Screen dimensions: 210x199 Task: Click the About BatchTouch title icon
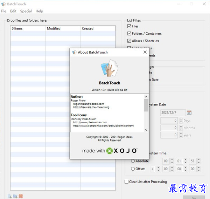pos(74,52)
